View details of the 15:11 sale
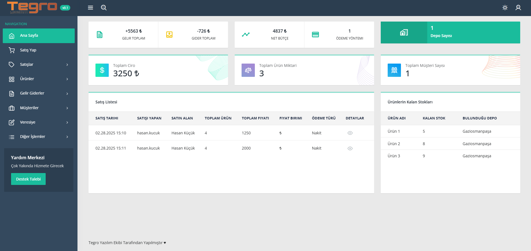This screenshot has height=251, width=531. coord(350,148)
